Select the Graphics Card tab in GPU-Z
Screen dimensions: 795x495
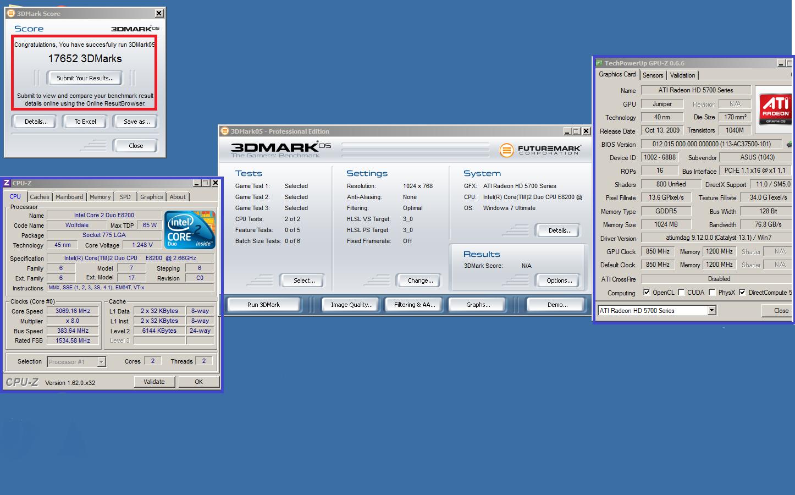coord(617,74)
